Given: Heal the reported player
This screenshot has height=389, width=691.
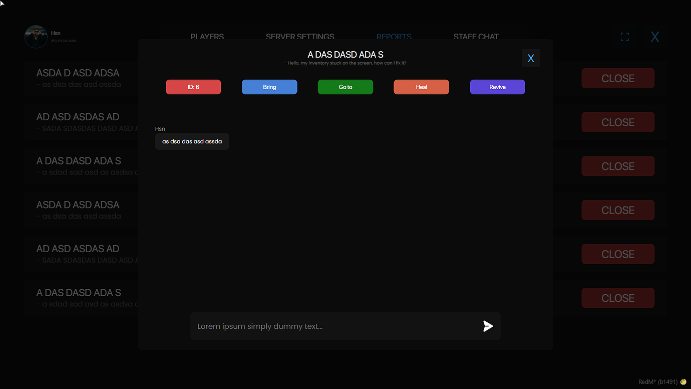Looking at the screenshot, I should tap(421, 87).
